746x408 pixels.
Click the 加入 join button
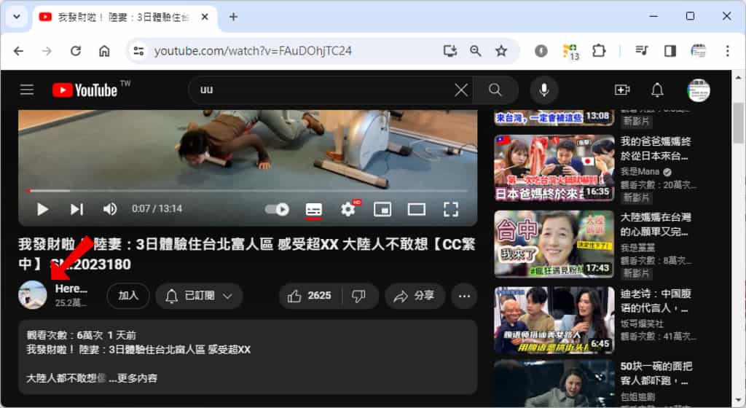[128, 296]
